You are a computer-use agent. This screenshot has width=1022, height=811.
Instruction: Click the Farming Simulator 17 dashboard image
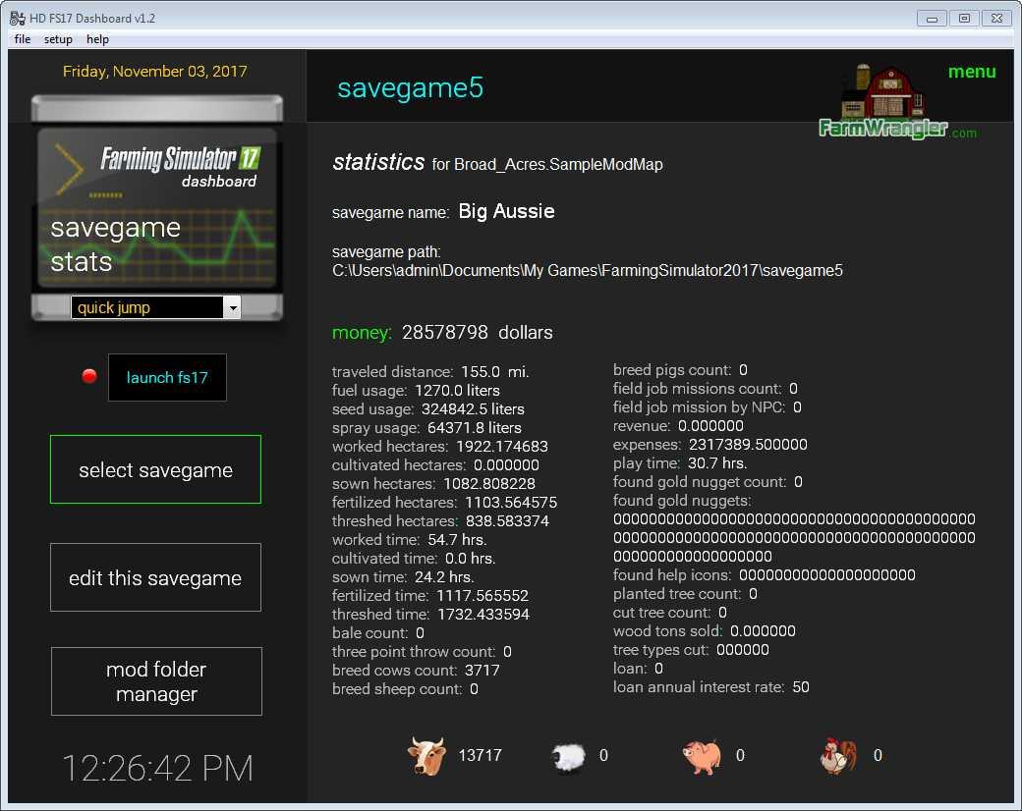click(x=157, y=208)
